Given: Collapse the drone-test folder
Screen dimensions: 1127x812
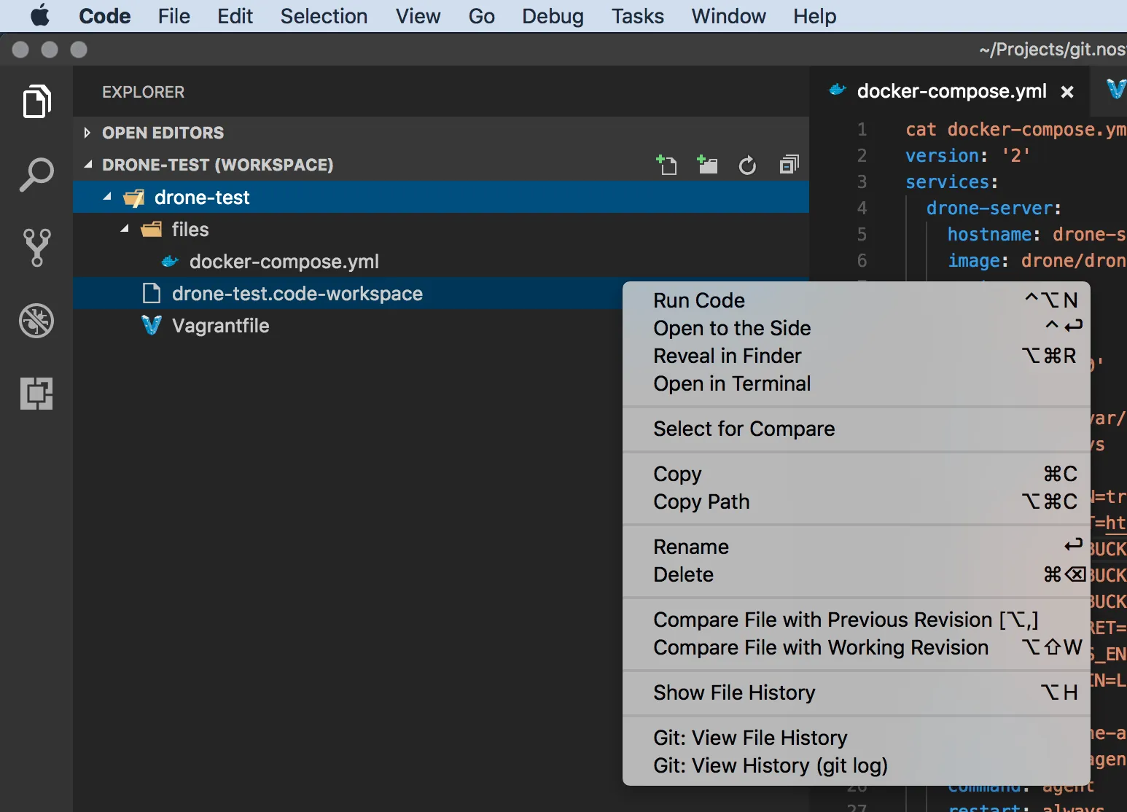Looking at the screenshot, I should [x=107, y=198].
